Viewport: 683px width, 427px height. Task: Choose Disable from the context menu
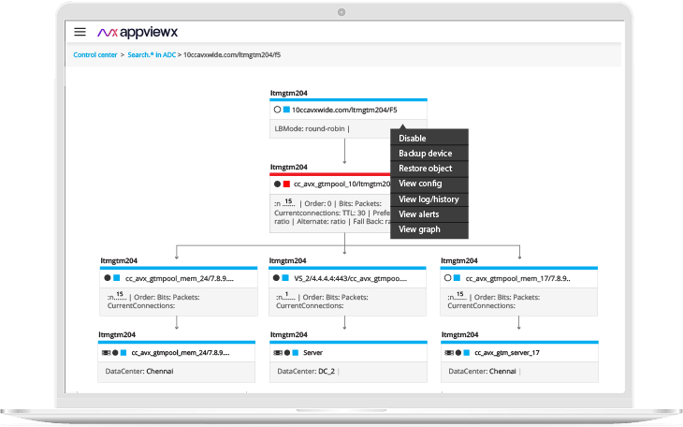pos(412,139)
